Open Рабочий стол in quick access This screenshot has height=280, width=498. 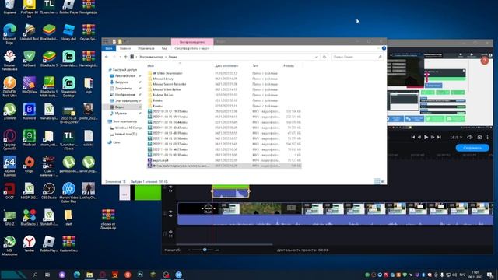tap(124, 76)
